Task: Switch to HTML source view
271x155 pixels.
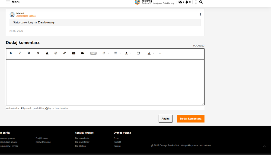Action: 93,53
